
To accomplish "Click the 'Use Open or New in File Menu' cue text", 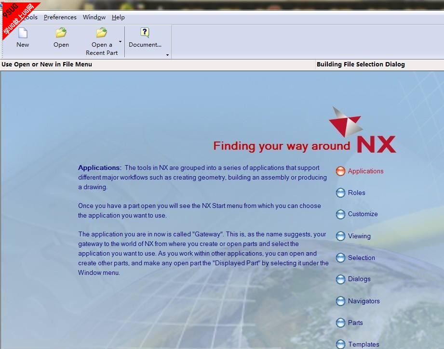I will pos(47,65).
